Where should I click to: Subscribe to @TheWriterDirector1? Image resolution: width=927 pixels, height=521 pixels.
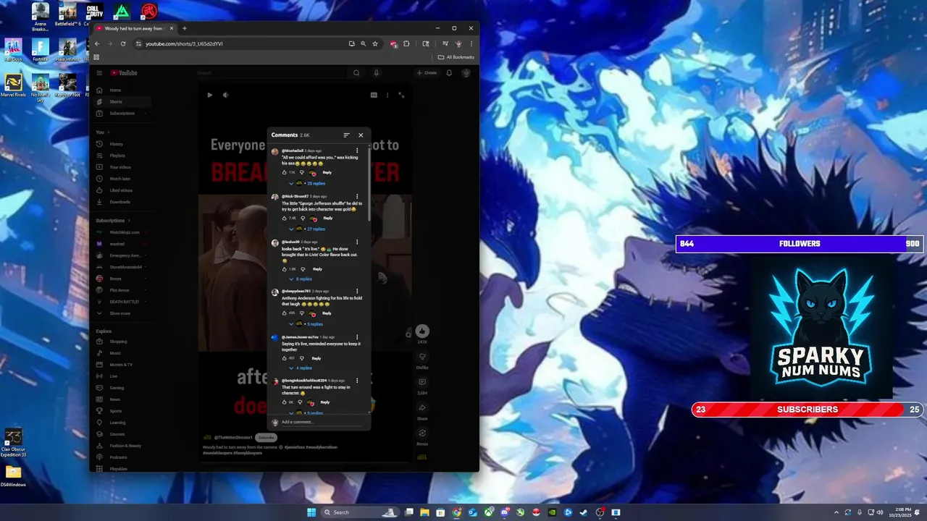(x=267, y=438)
